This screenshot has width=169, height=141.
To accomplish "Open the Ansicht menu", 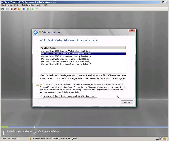I will 39,5.
